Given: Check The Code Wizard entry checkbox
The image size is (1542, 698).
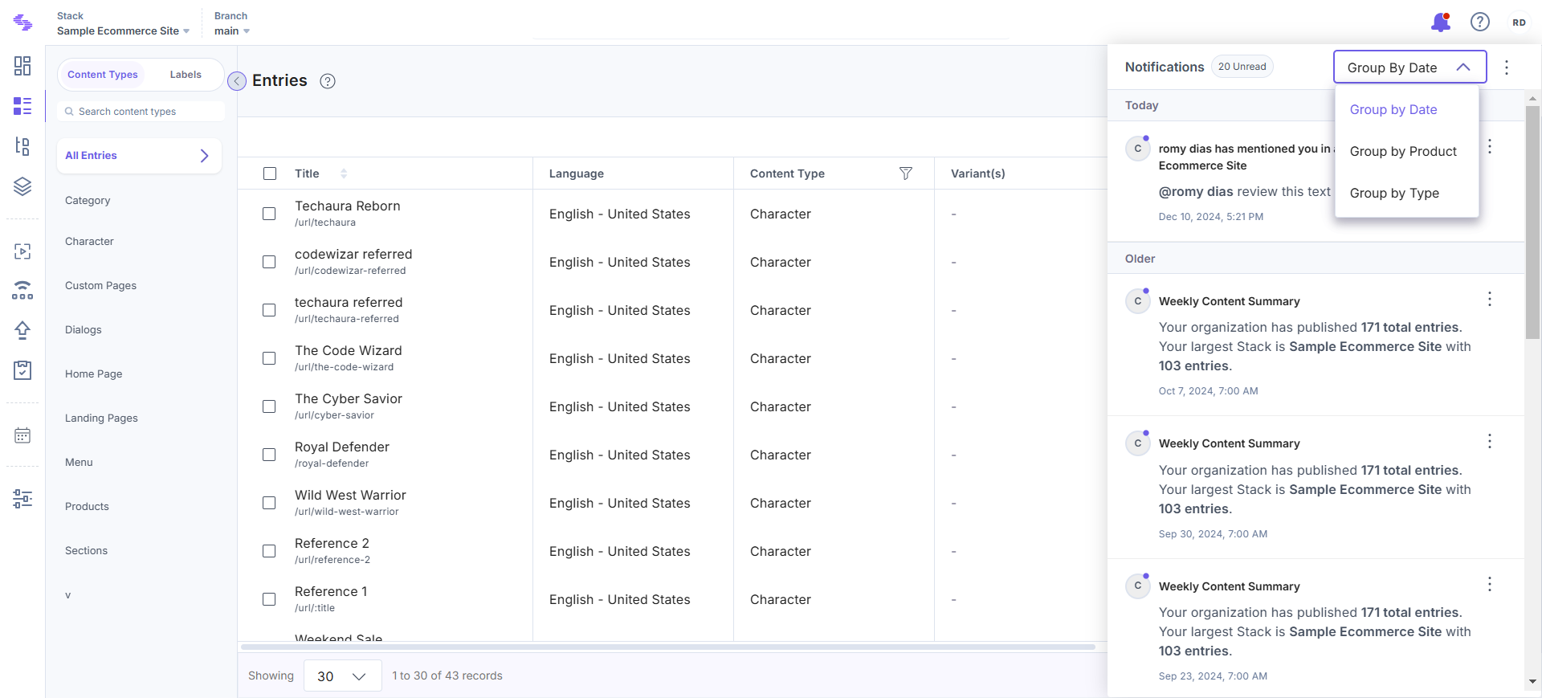Looking at the screenshot, I should (x=269, y=358).
